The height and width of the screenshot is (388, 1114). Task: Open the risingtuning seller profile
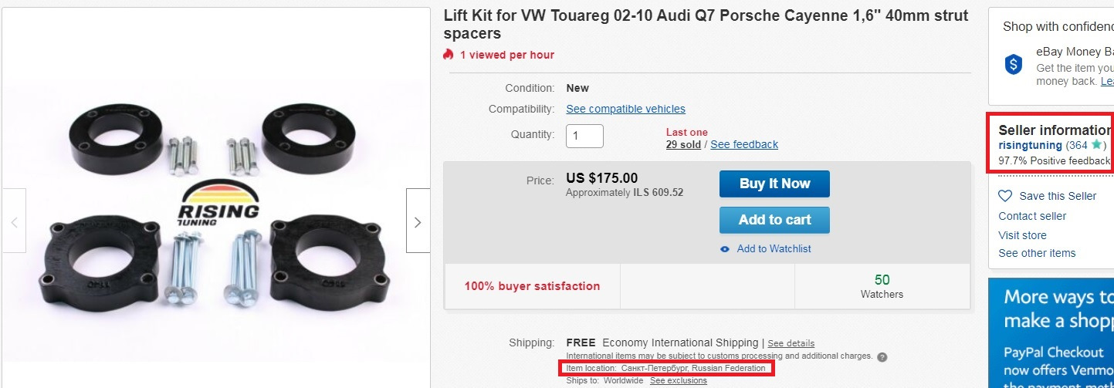pyautogui.click(x=1030, y=145)
